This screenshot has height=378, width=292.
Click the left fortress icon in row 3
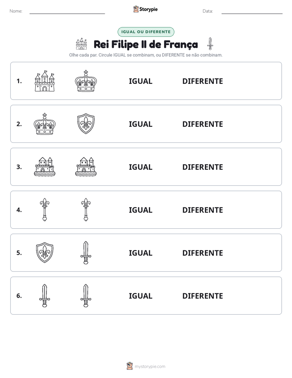(x=45, y=166)
